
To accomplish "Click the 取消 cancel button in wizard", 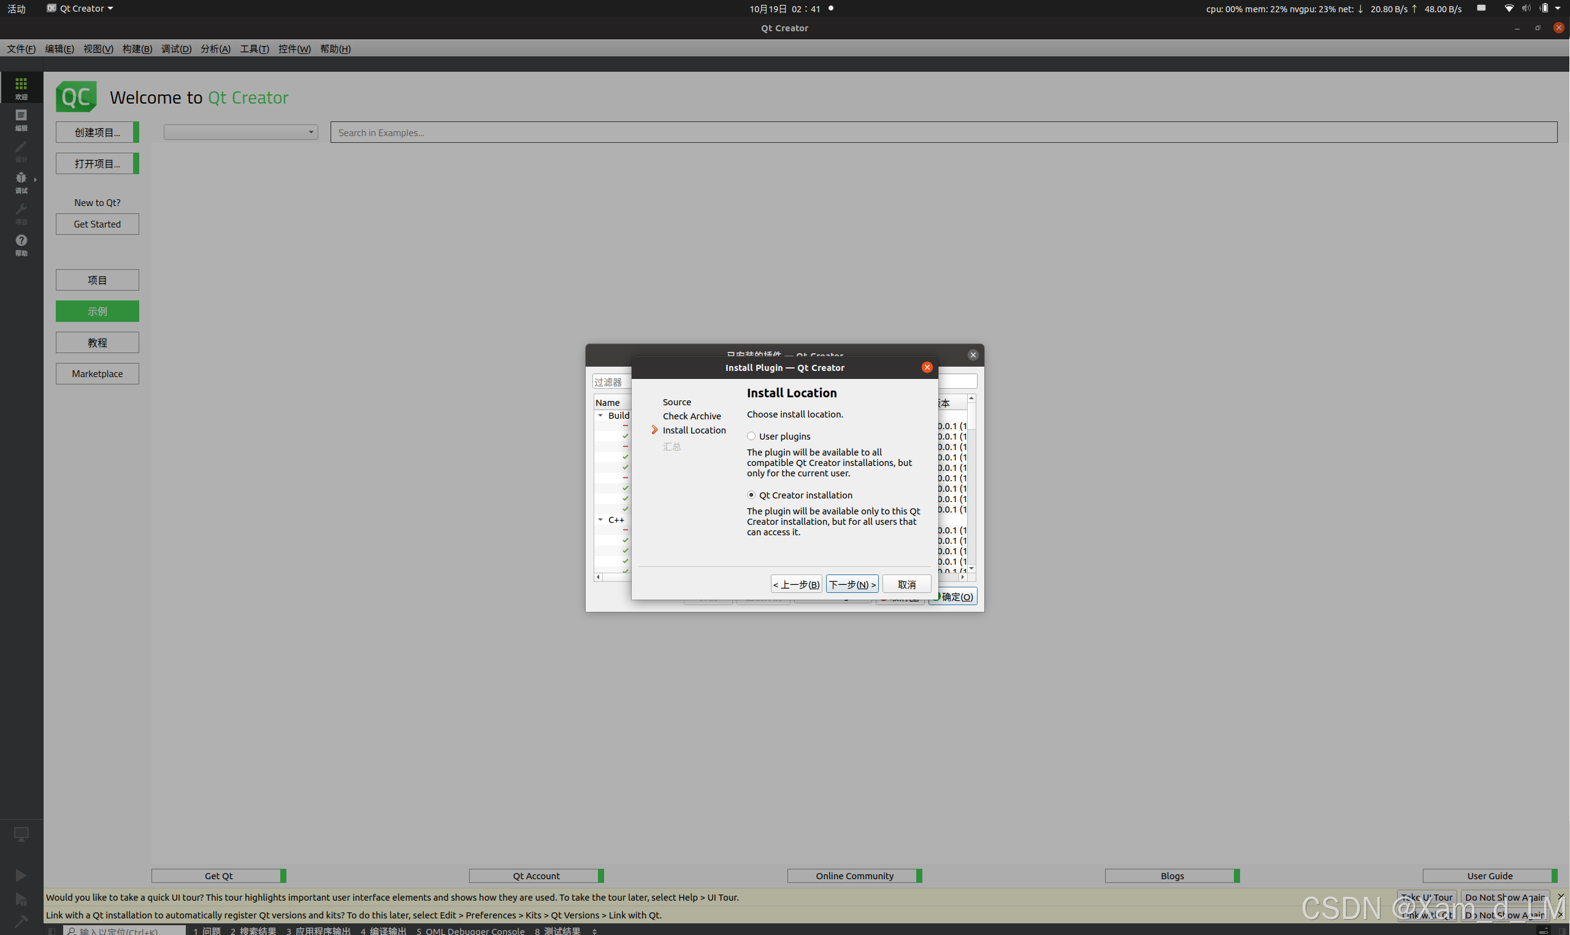I will click(x=906, y=585).
